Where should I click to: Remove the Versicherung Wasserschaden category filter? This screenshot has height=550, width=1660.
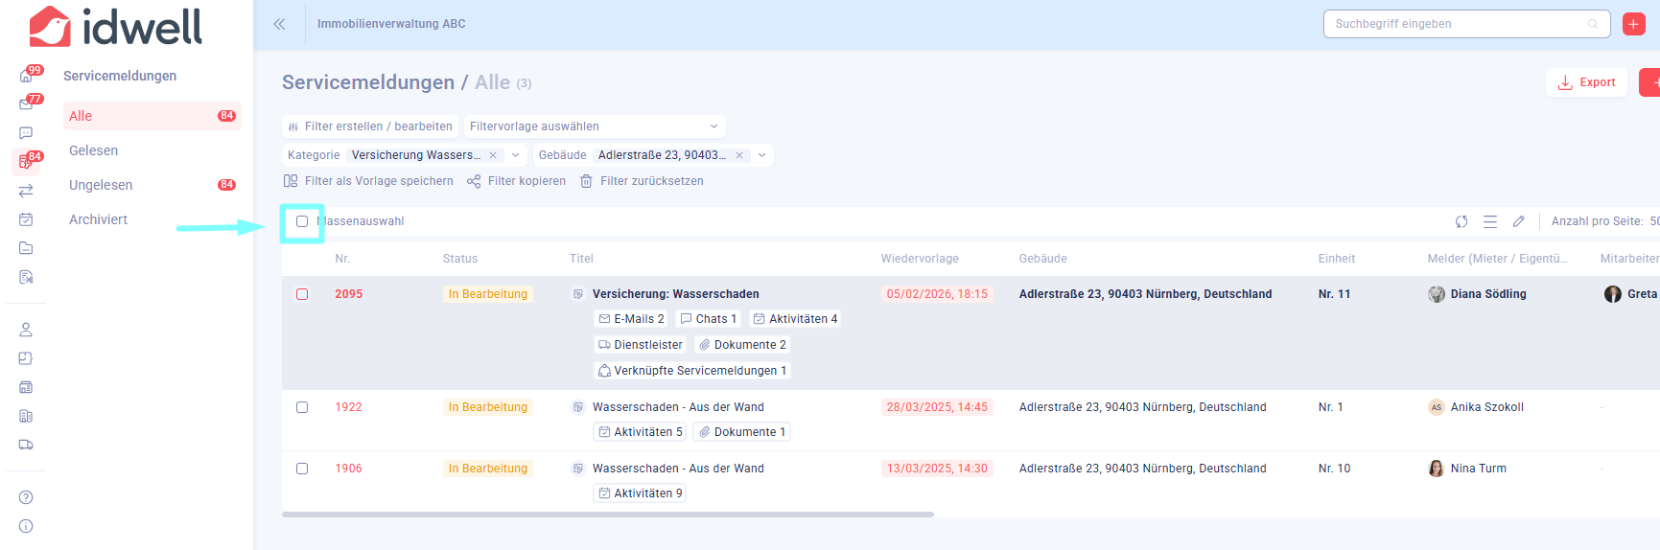pos(493,155)
